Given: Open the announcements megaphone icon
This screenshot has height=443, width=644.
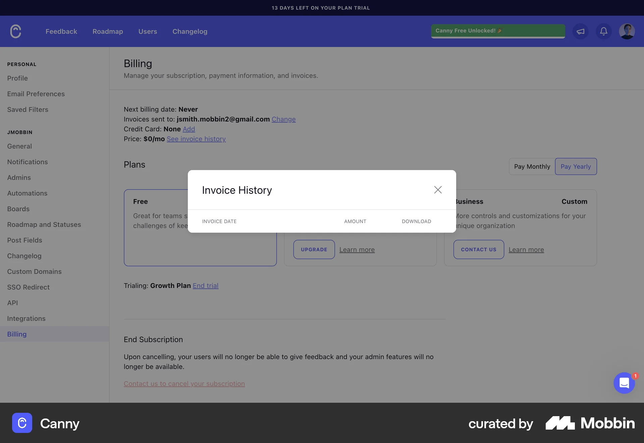Looking at the screenshot, I should 580,31.
